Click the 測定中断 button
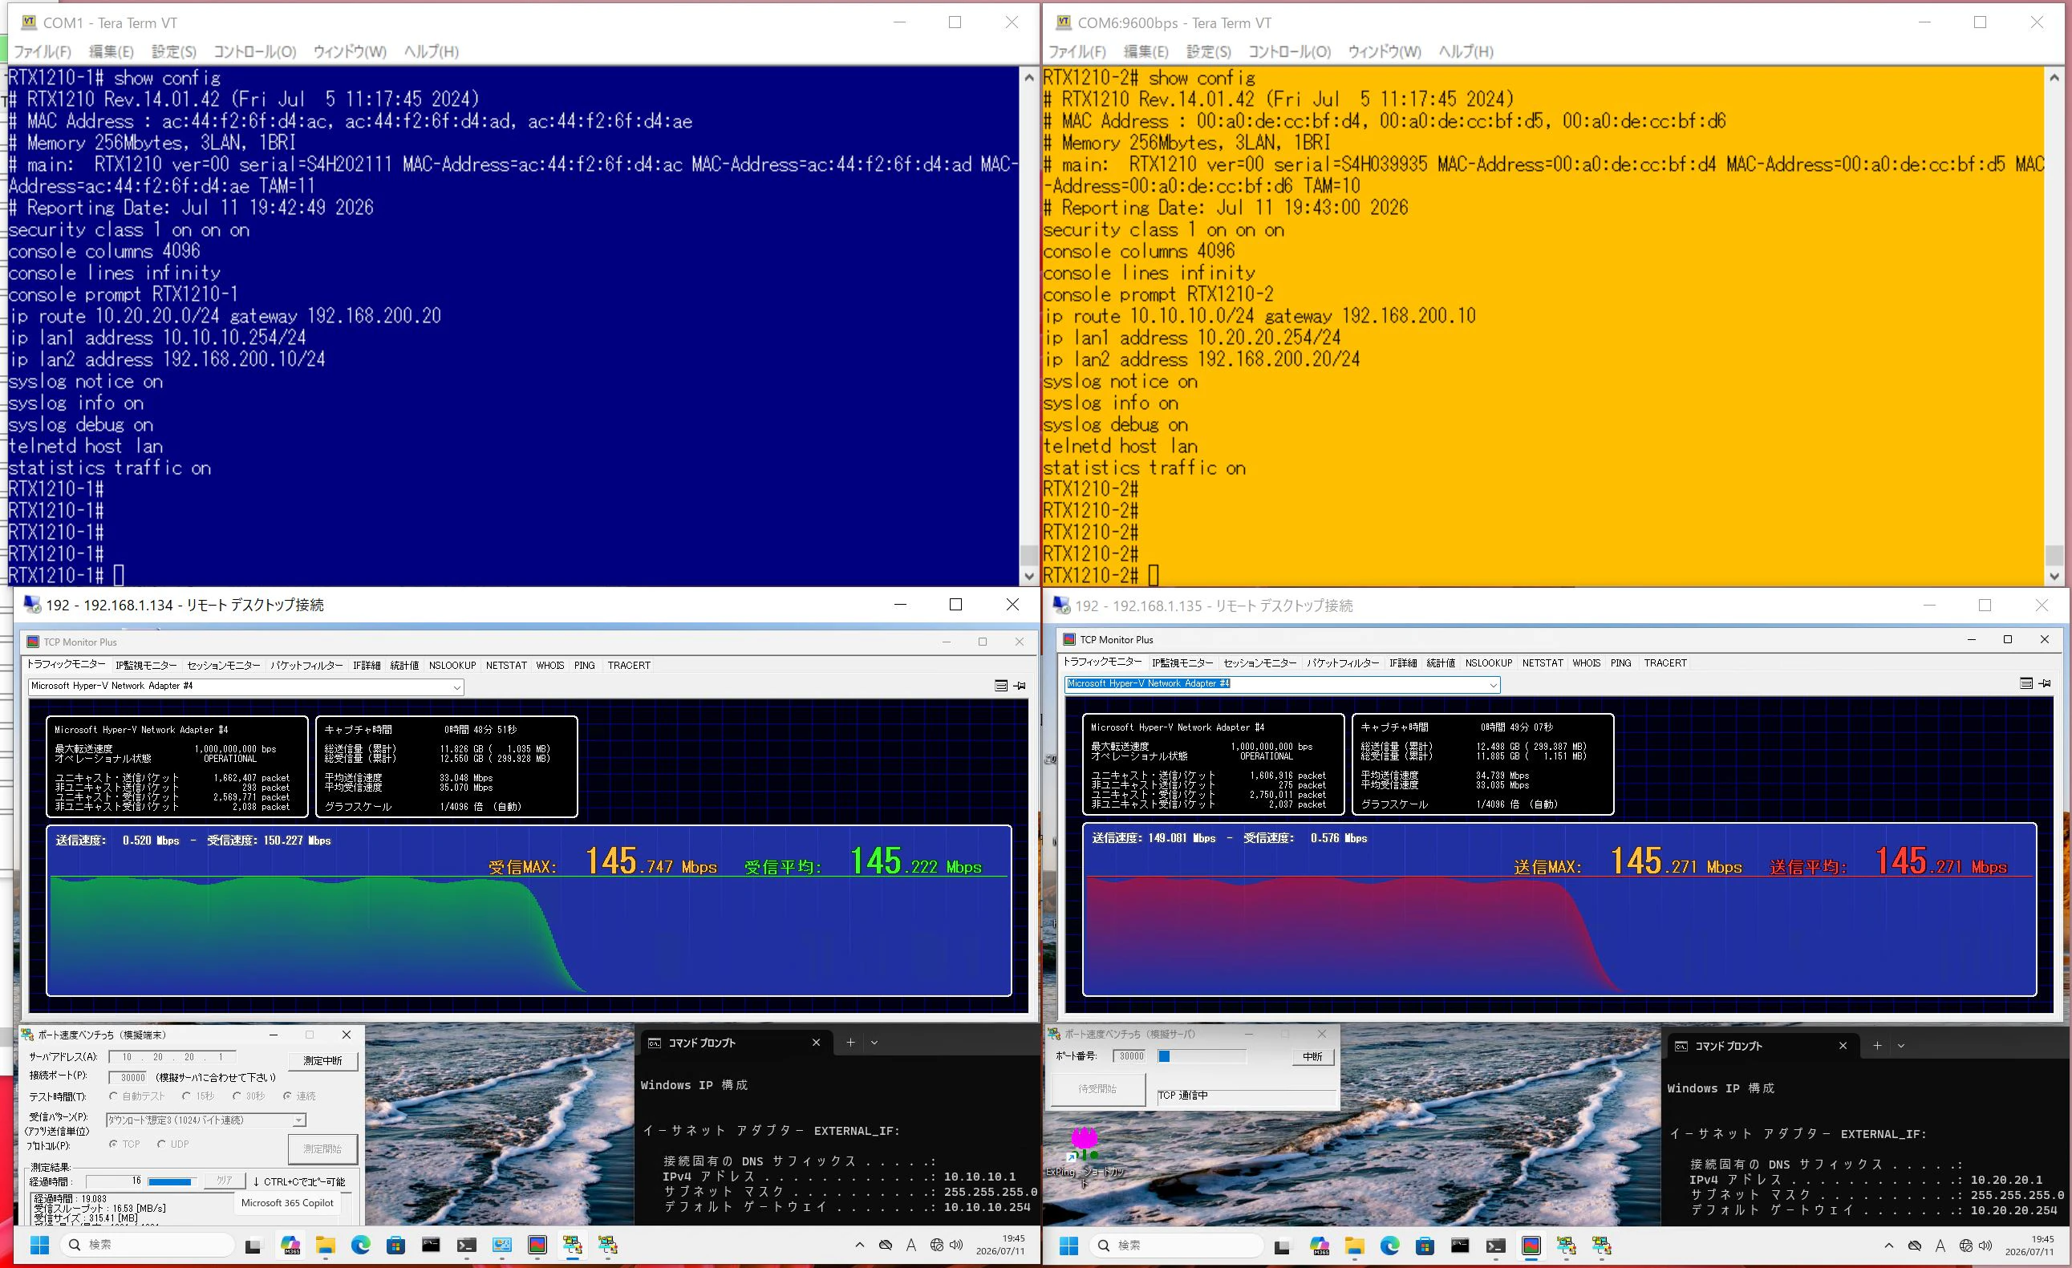Viewport: 2072px width, 1268px height. pos(323,1061)
